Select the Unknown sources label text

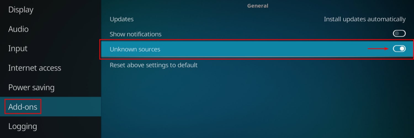(x=135, y=49)
